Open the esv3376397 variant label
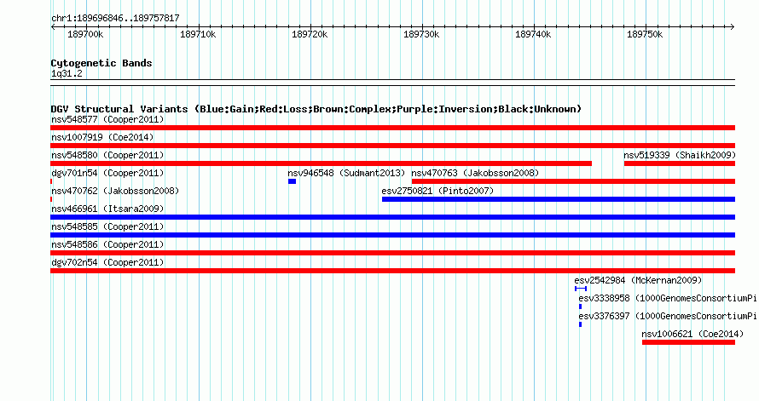The width and height of the screenshot is (759, 401). coord(668,316)
